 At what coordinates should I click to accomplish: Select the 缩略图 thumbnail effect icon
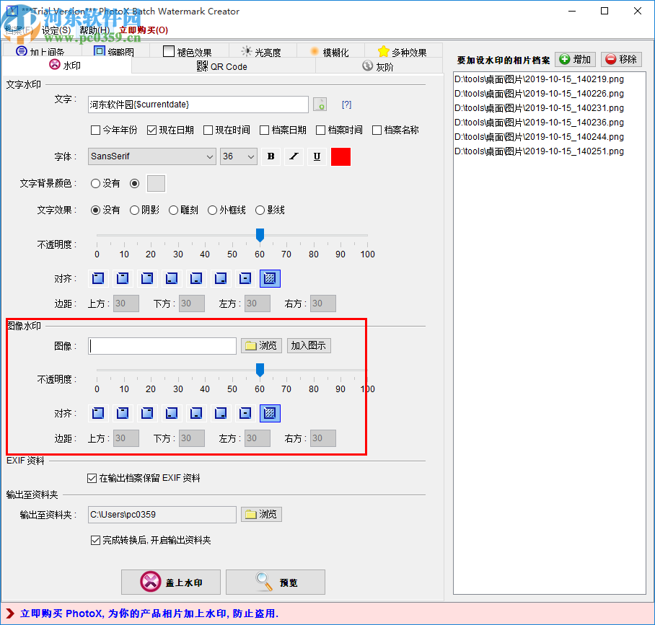coord(99,50)
